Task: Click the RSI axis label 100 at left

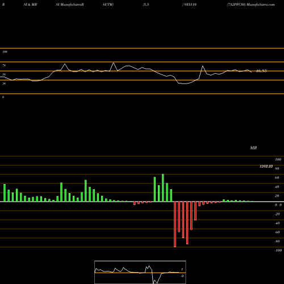Action: click(x=5, y=52)
